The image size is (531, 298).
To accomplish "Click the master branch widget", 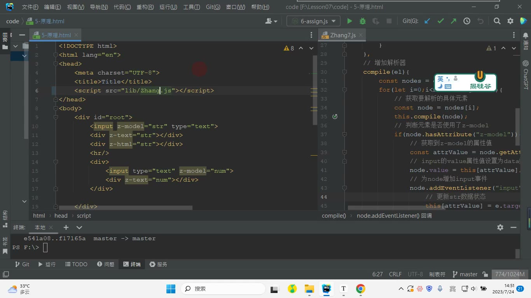I will pos(465,274).
